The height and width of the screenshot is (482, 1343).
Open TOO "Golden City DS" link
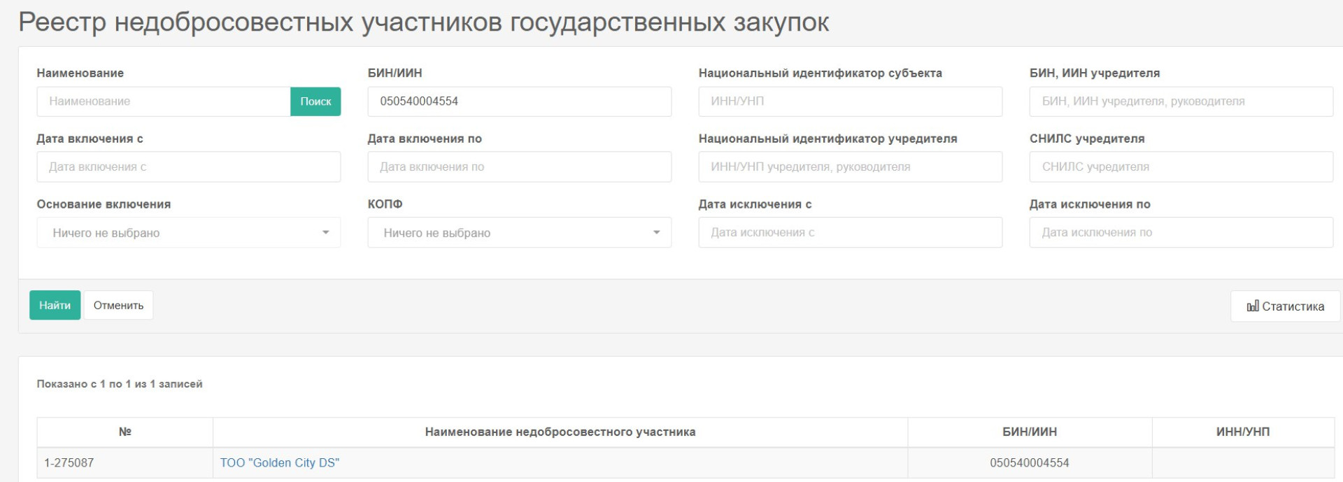pos(279,463)
